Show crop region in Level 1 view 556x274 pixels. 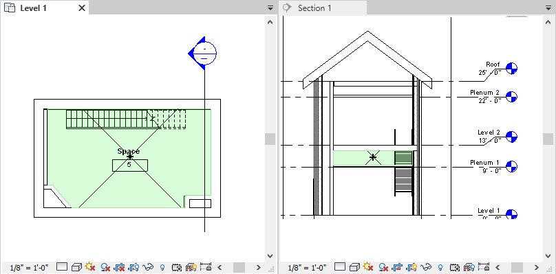point(133,266)
